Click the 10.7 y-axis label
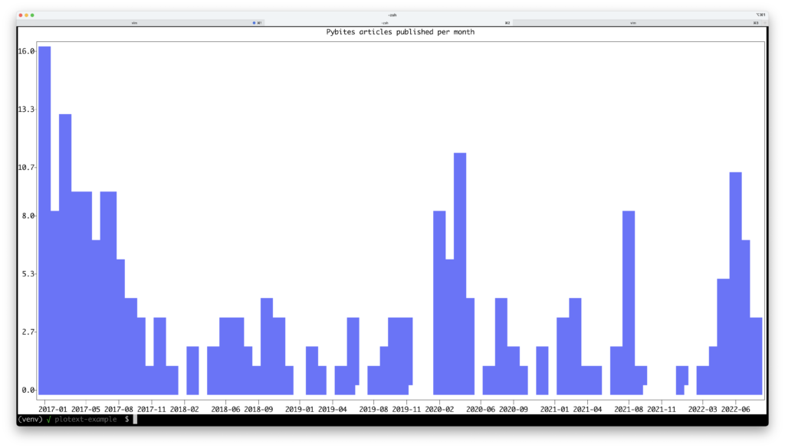785x448 pixels. [x=27, y=167]
